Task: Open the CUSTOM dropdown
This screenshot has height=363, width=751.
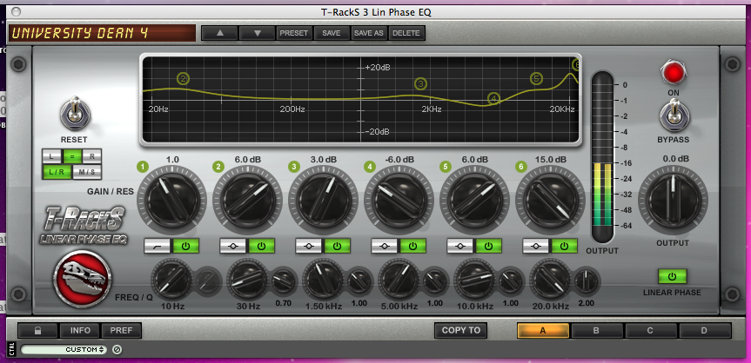Action: 64,350
